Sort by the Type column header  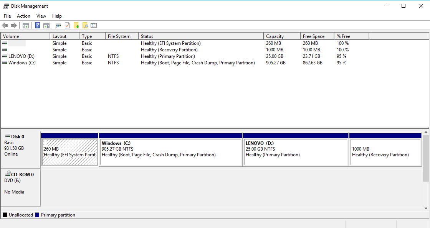pyautogui.click(x=93, y=36)
